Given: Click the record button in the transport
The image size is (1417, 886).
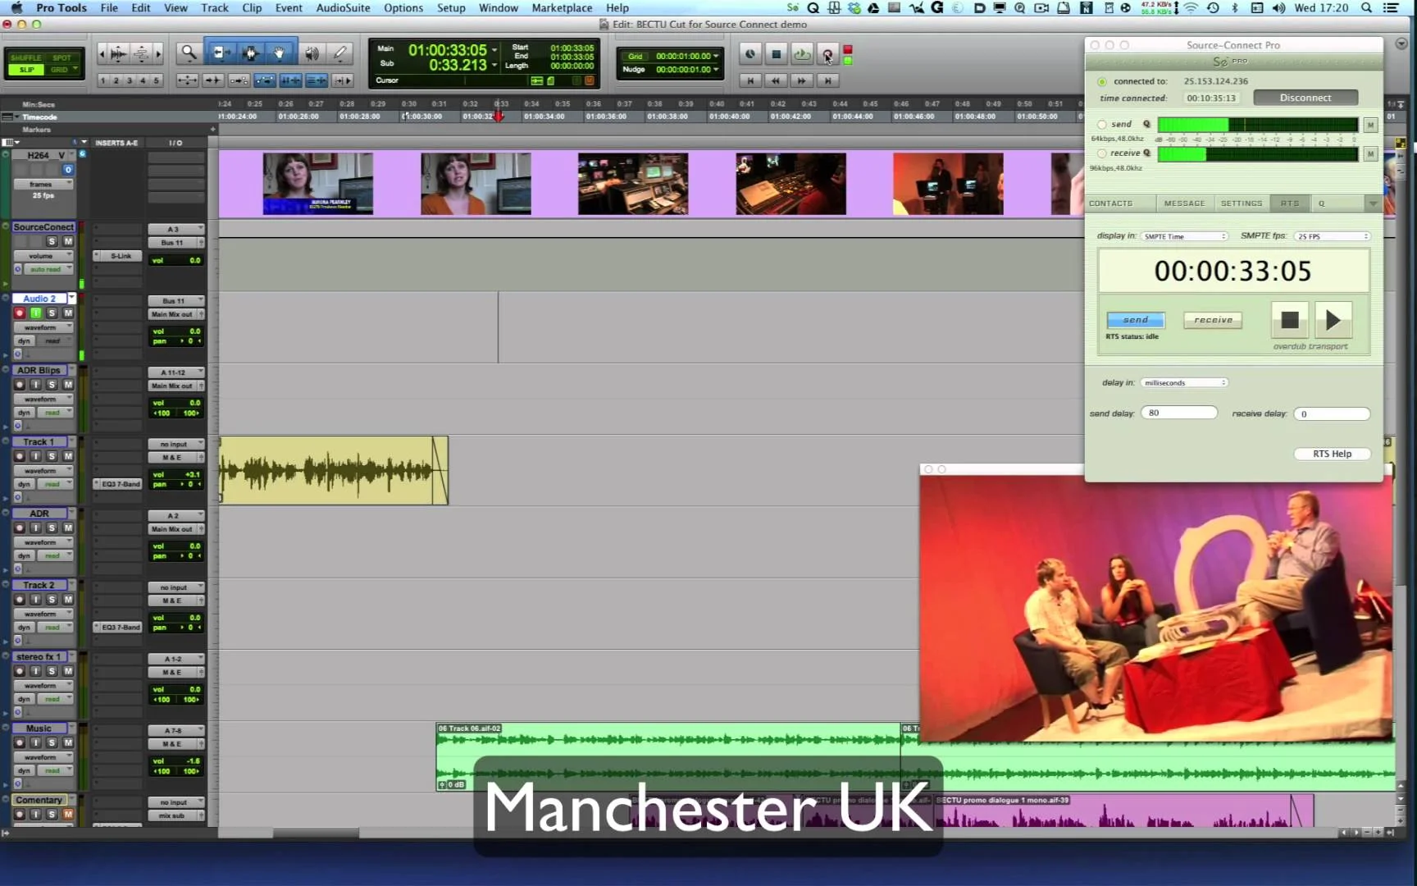Looking at the screenshot, I should coord(827,55).
